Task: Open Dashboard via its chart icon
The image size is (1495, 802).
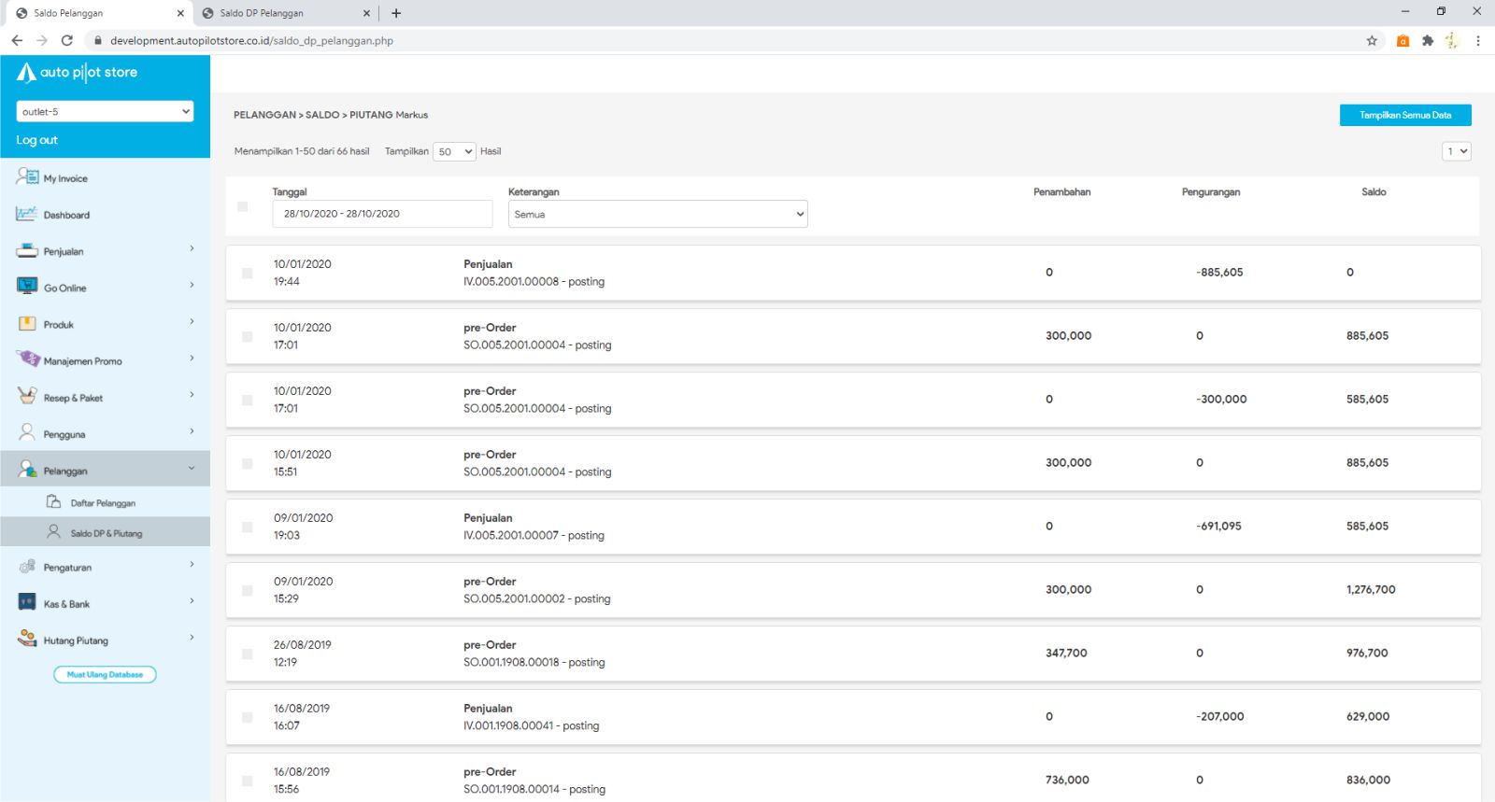Action: (26, 214)
